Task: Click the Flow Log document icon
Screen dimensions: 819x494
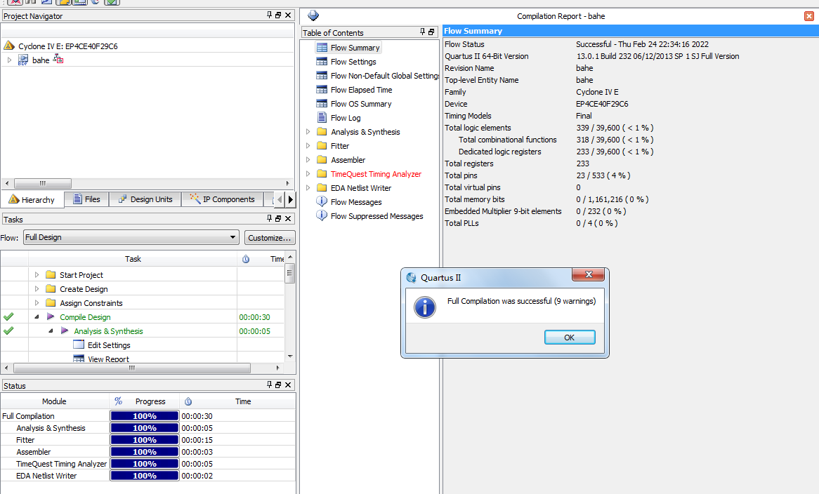Action: coord(322,118)
